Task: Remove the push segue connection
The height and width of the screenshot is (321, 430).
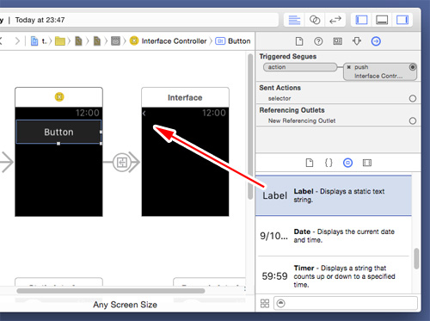Action: point(348,67)
